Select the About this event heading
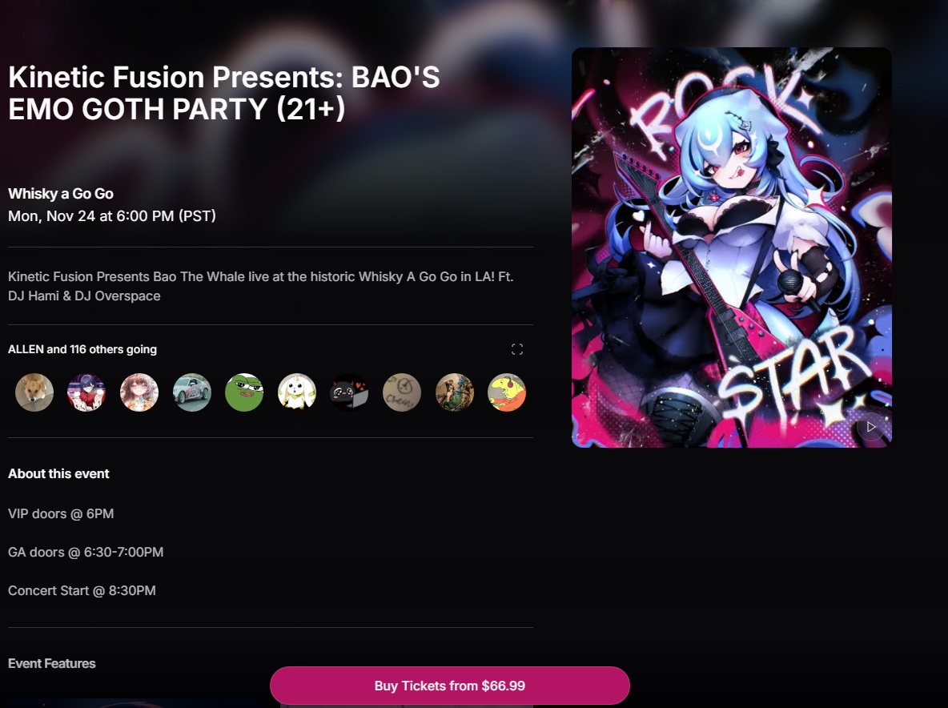The height and width of the screenshot is (708, 948). pyautogui.click(x=58, y=473)
